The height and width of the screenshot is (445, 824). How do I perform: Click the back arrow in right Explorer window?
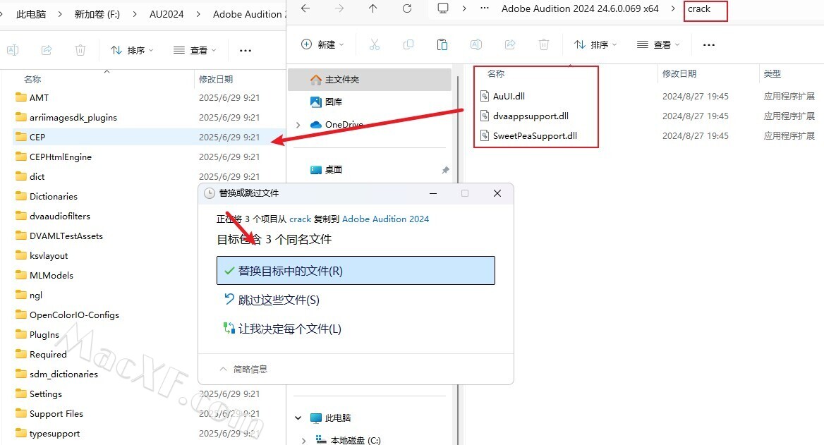point(305,8)
